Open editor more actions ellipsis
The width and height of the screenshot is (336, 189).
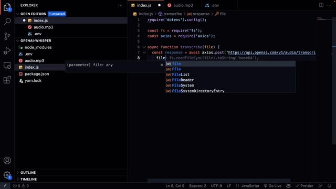point(329,5)
